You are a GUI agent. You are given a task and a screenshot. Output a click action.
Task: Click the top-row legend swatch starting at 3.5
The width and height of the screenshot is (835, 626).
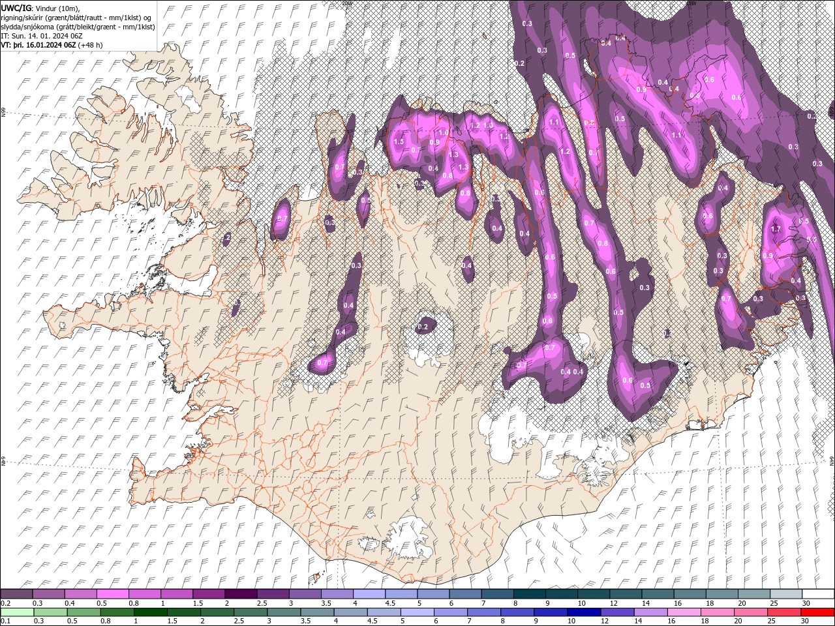[x=337, y=593]
